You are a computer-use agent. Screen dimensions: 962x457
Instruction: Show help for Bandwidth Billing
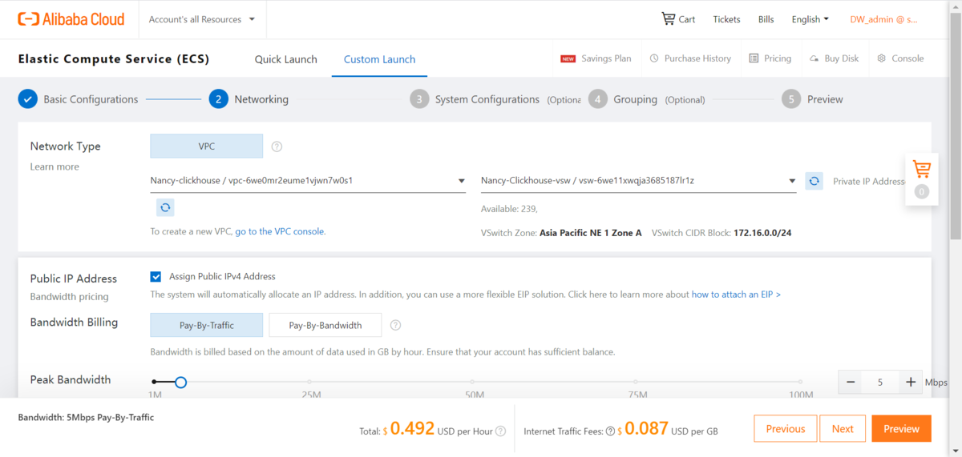click(395, 325)
